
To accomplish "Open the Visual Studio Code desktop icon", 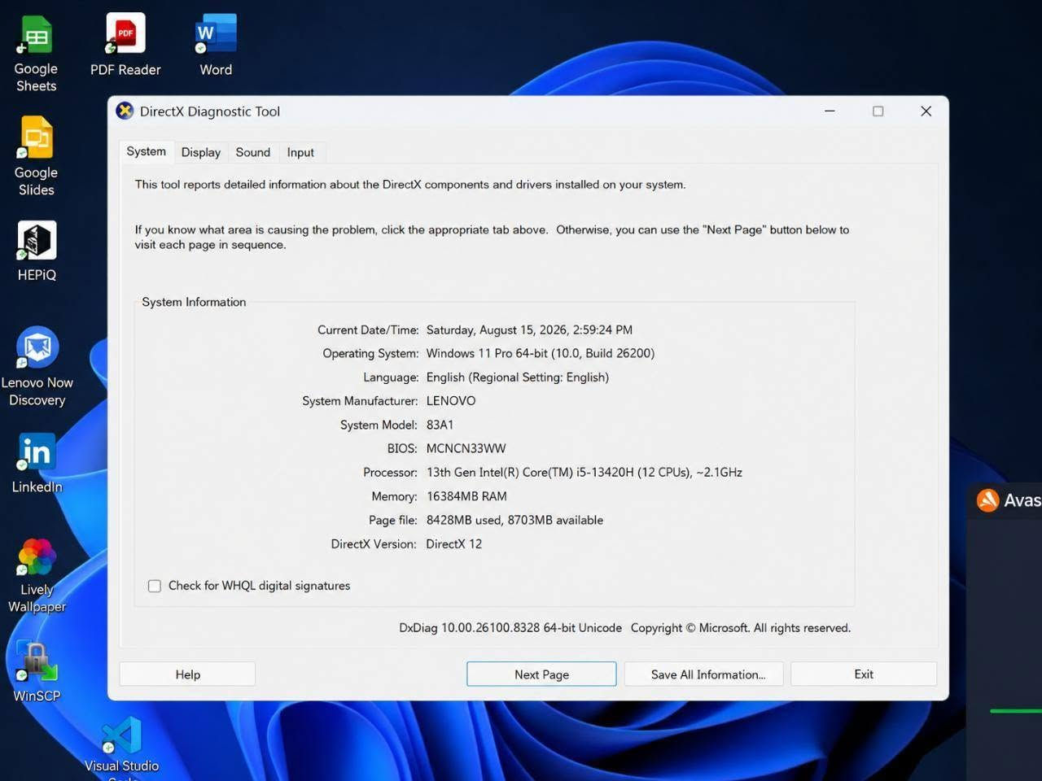I will 122,747.
